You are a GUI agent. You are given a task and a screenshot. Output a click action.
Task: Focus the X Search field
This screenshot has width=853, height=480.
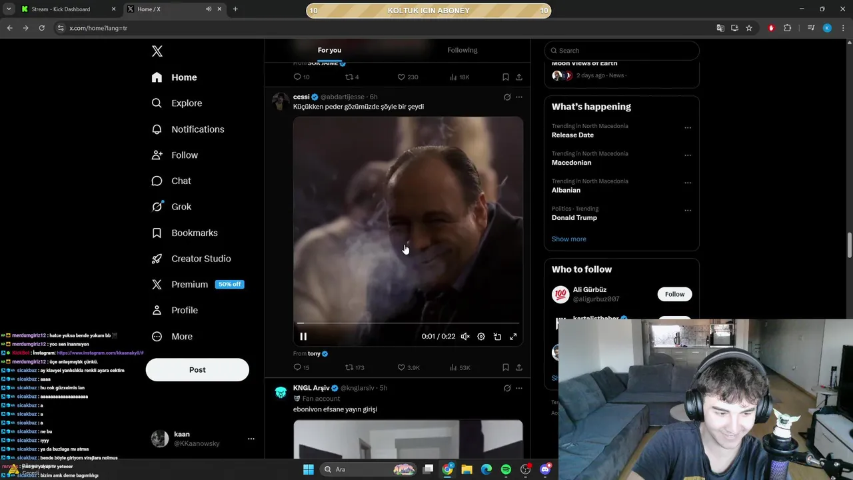622,51
